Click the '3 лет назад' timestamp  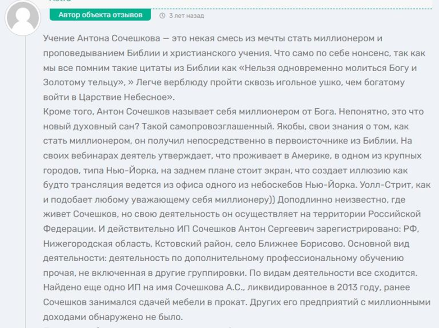[x=187, y=16]
